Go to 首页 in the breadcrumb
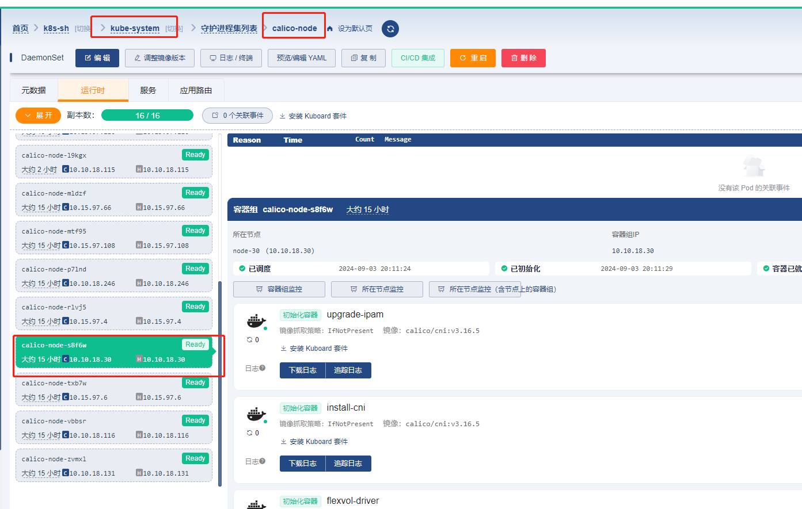The image size is (802, 509). [x=20, y=29]
